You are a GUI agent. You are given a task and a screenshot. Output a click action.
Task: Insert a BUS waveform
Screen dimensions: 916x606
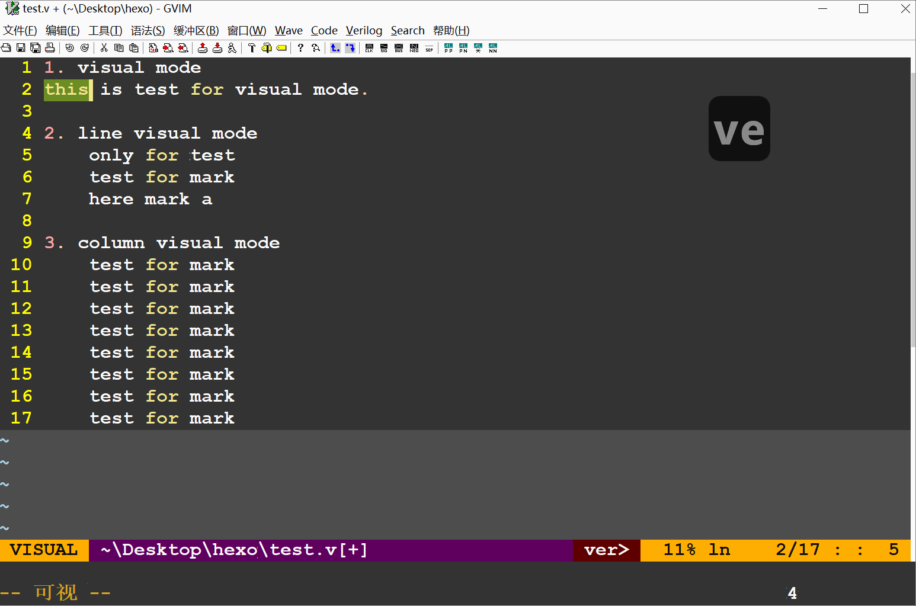[398, 48]
